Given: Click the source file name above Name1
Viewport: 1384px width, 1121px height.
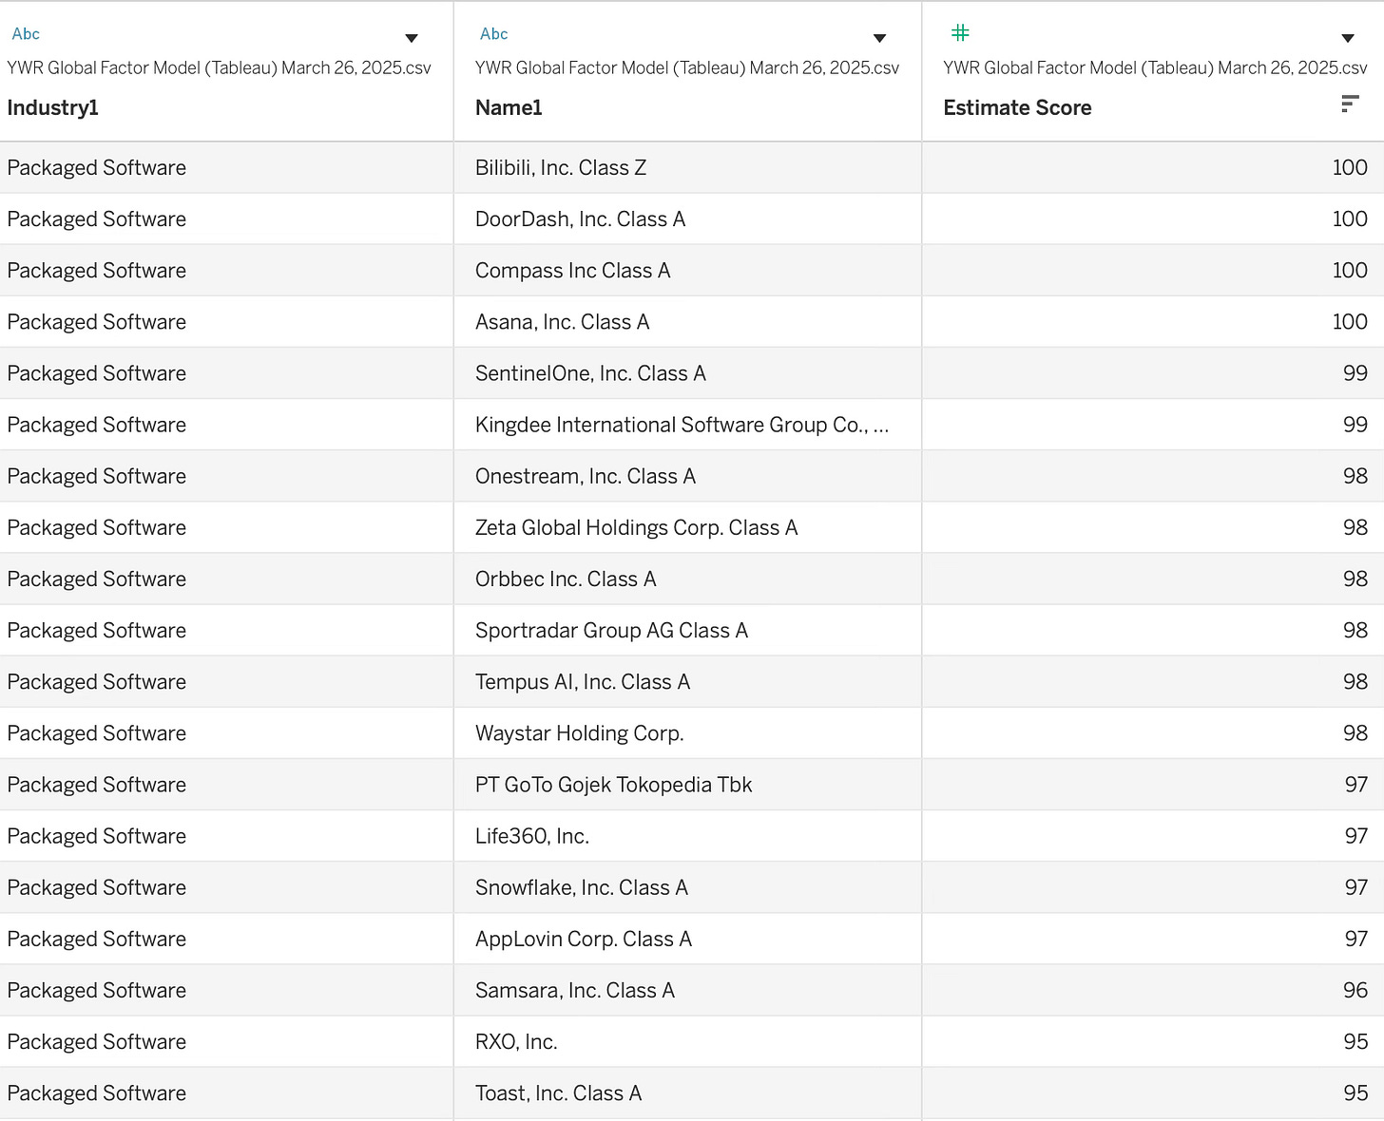Looking at the screenshot, I should (x=687, y=67).
